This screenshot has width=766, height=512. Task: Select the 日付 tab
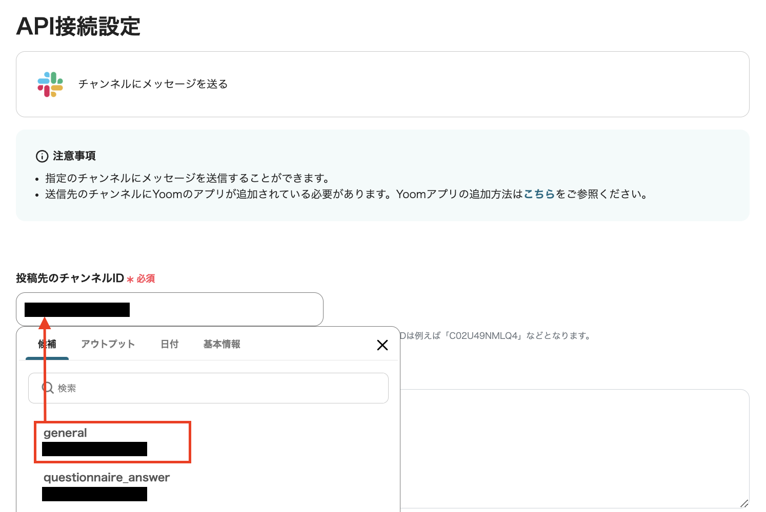click(x=169, y=344)
